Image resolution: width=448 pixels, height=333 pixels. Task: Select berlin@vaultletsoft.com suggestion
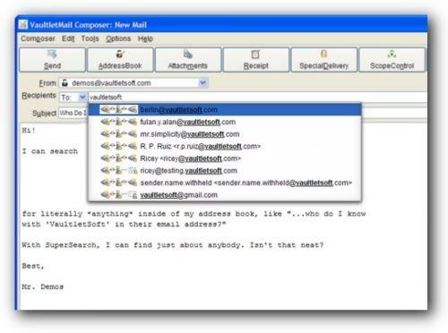[x=225, y=109]
